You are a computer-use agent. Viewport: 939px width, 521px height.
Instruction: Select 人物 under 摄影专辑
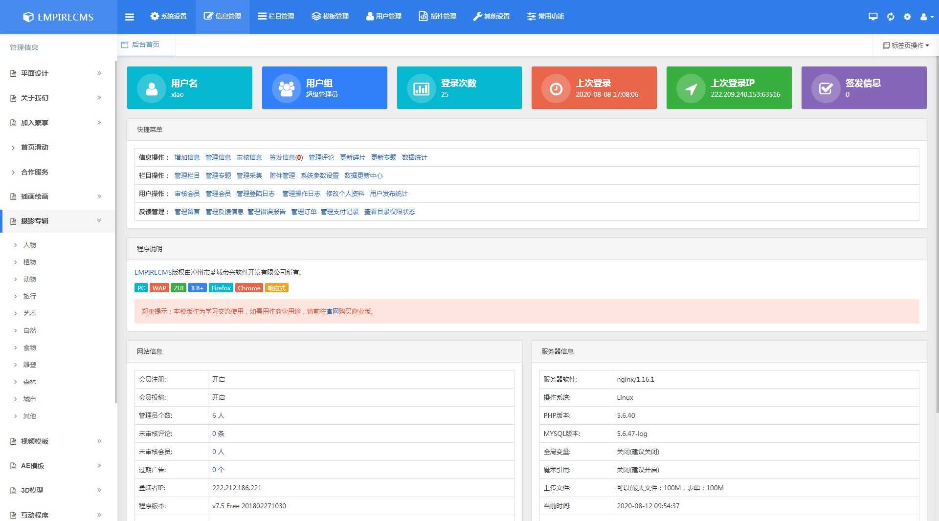coord(30,245)
